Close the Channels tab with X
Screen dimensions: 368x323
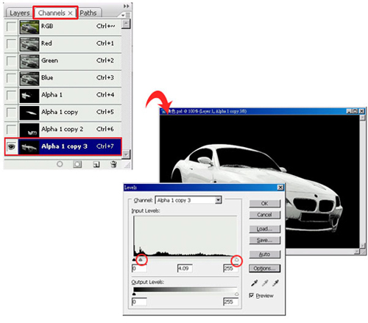coord(70,13)
